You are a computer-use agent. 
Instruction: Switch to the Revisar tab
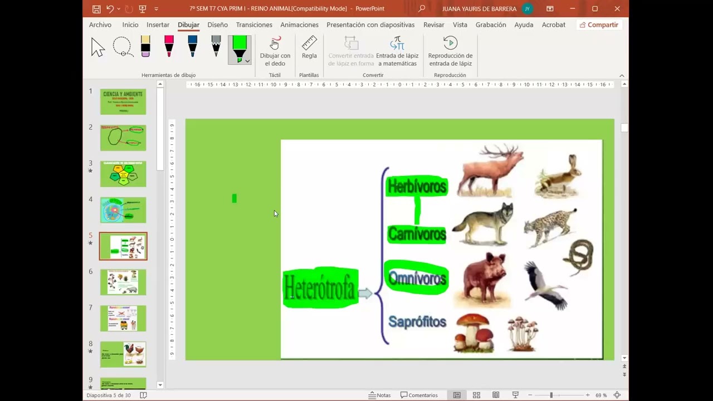434,25
